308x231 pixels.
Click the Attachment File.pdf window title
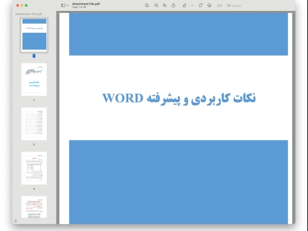coord(86,4)
